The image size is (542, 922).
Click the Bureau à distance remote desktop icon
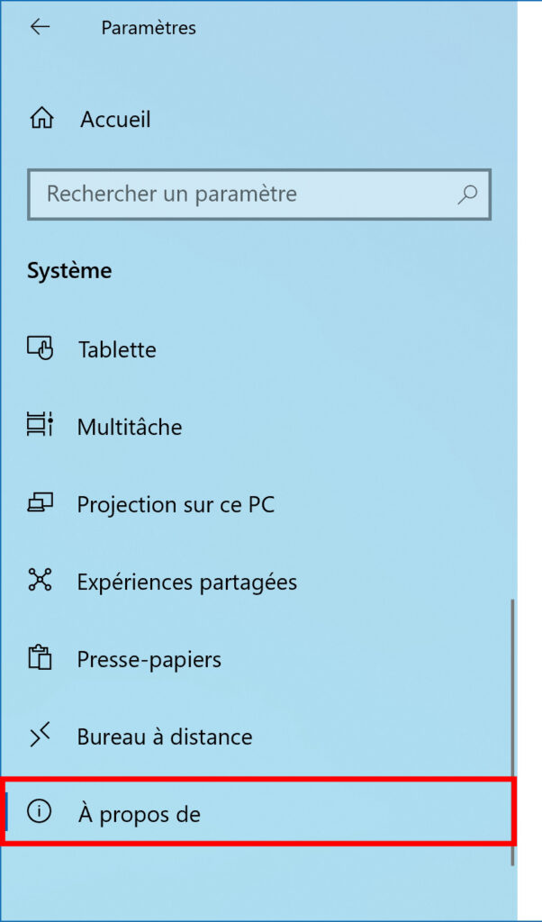(x=40, y=737)
